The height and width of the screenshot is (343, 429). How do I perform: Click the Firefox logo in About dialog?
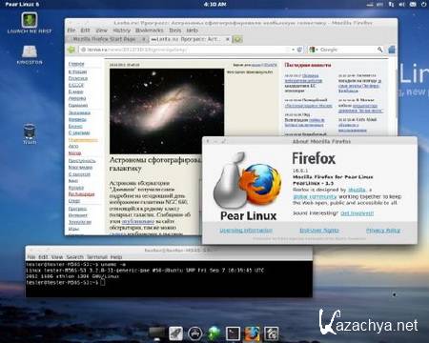(260, 184)
